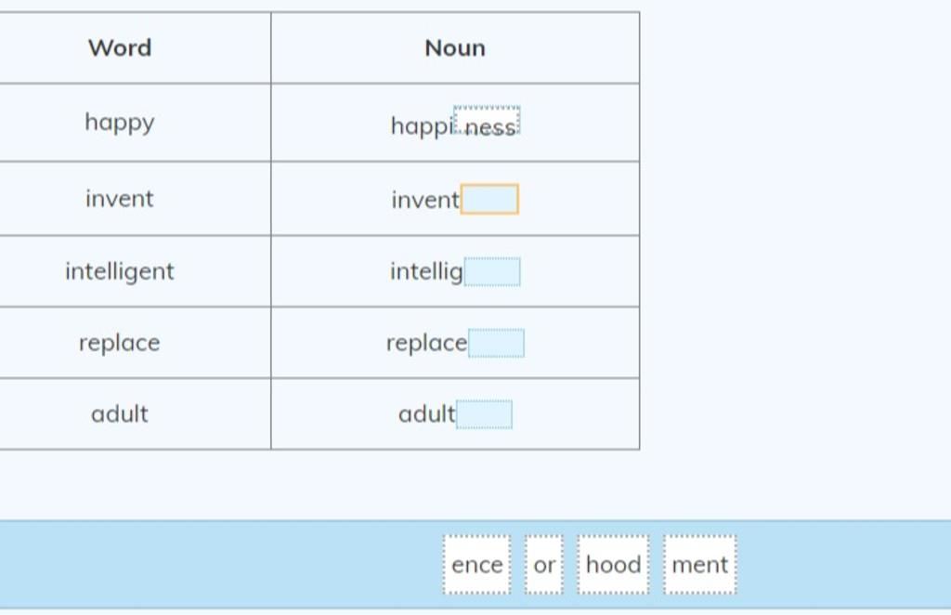This screenshot has width=951, height=615.
Task: Click "intelligent" in the Word column
Action: coord(120,271)
